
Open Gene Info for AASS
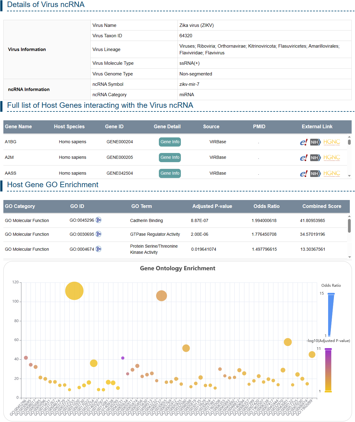click(x=170, y=173)
